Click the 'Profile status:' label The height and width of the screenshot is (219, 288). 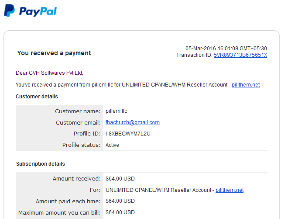click(81, 145)
